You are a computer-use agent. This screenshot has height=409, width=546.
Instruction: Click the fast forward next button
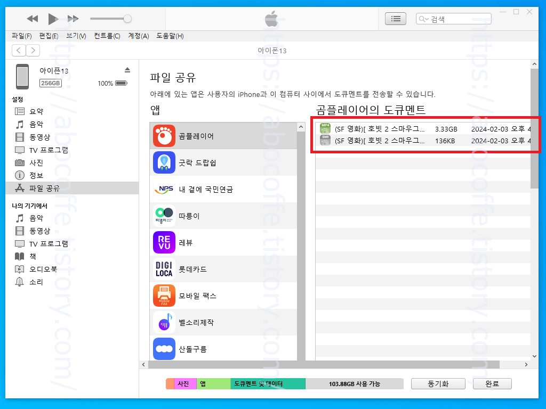(73, 19)
